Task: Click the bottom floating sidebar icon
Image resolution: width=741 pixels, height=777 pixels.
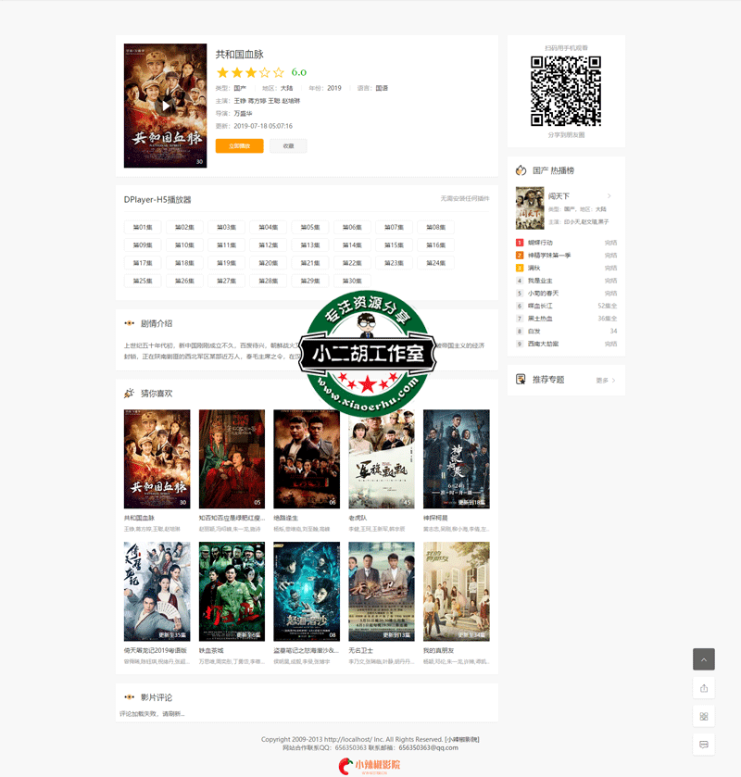Action: [704, 745]
